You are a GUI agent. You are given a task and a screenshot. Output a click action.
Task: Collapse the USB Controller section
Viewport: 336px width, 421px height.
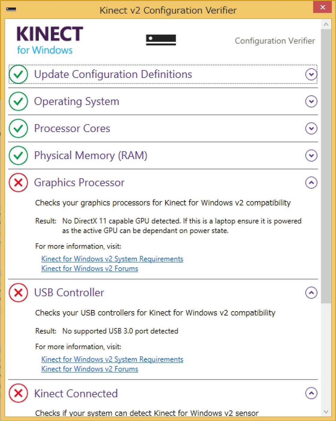(311, 293)
